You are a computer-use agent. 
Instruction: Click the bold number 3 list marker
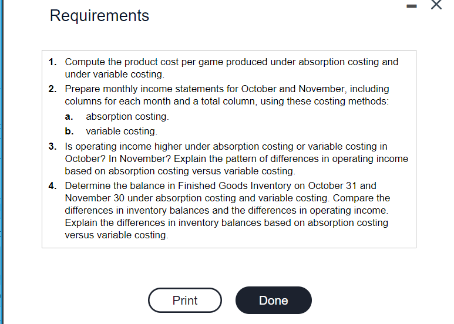[52, 146]
